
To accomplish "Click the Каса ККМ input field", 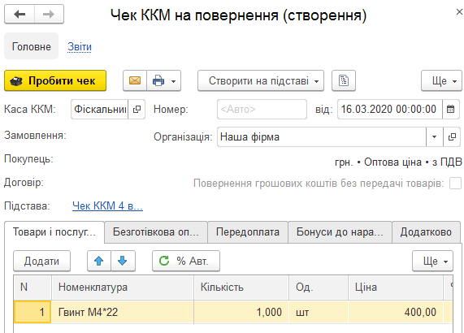I will (99, 109).
